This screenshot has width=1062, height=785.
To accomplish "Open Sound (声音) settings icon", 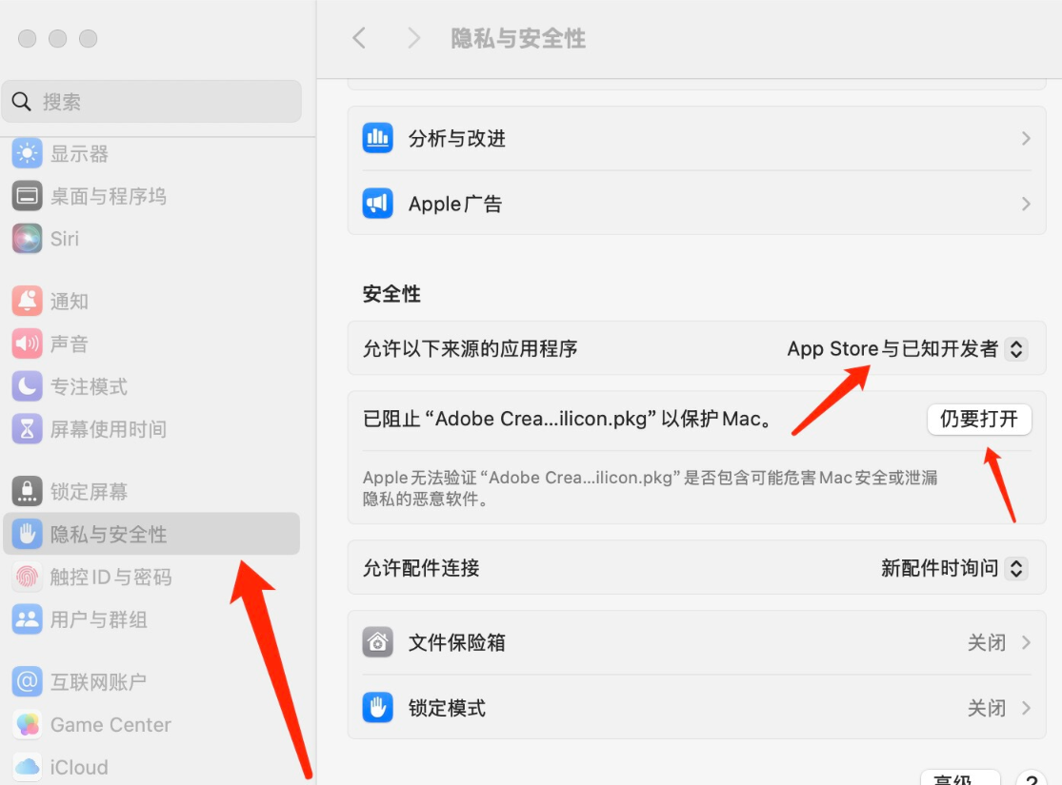I will [28, 343].
